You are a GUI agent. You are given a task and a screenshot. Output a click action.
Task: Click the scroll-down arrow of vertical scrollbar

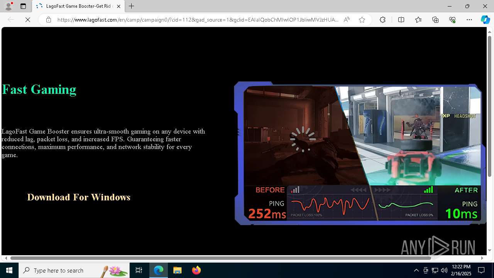click(489, 251)
